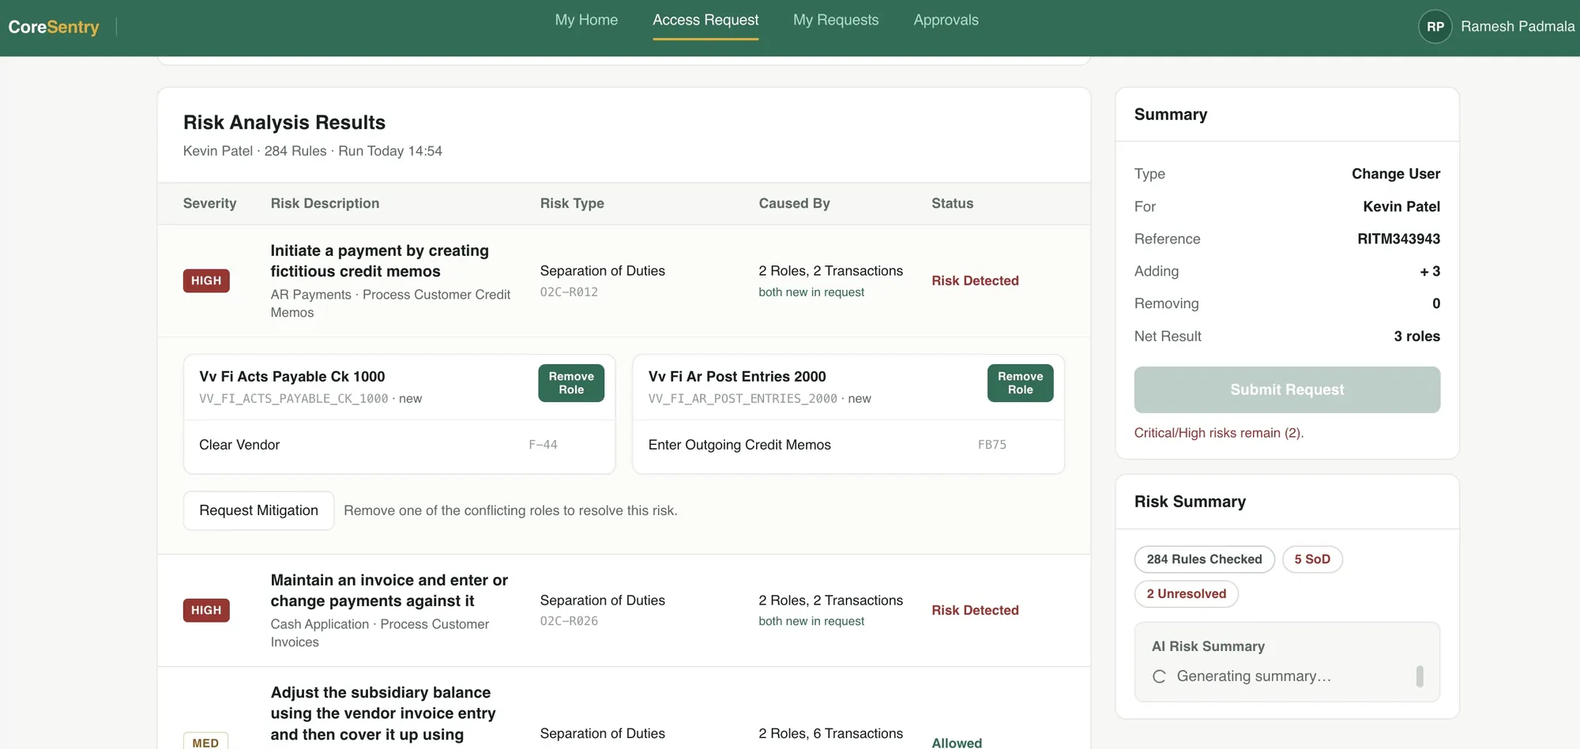This screenshot has width=1580, height=749.
Task: Click the role ID VV_FI_ACTS_PAYABLE_CK_1000
Action: 293,399
